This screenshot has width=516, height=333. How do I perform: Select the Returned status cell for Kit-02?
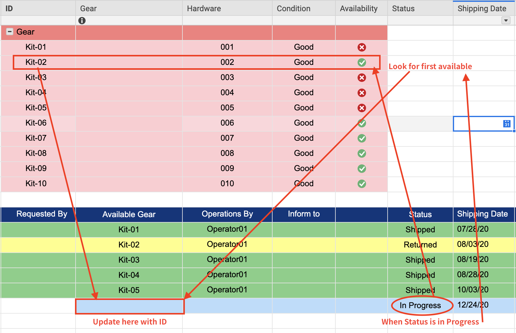point(420,244)
